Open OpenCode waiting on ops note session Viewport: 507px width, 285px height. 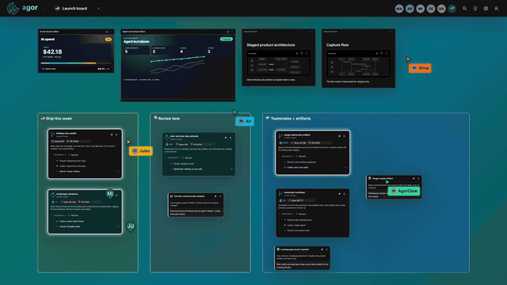coord(187,169)
